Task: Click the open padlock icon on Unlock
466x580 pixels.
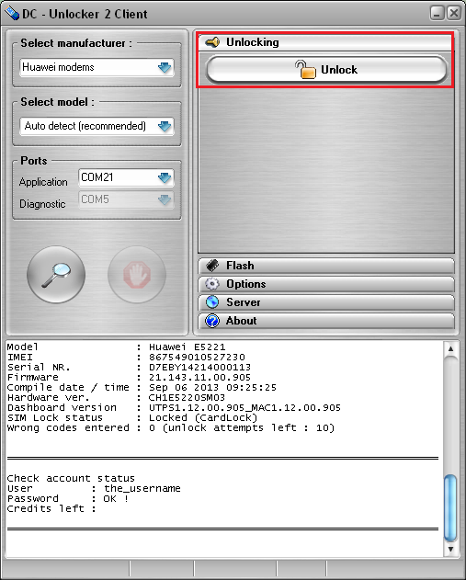Action: 305,70
